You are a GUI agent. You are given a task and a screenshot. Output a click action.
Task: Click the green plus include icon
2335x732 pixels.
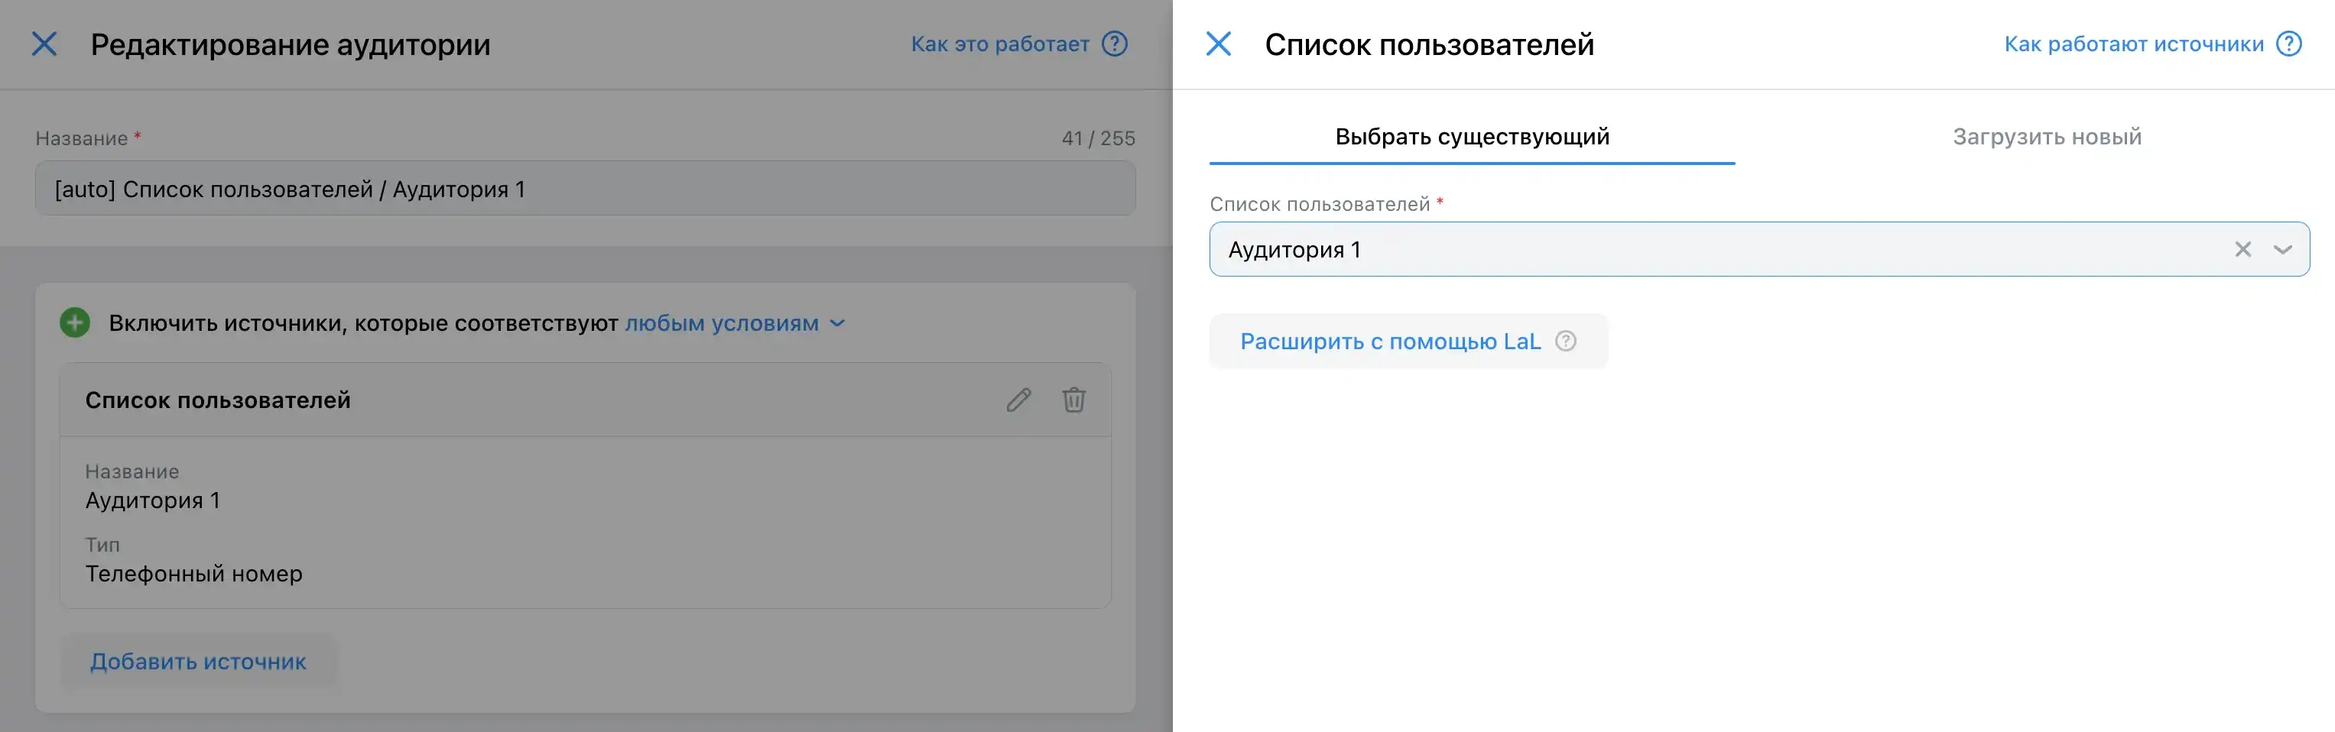[75, 322]
